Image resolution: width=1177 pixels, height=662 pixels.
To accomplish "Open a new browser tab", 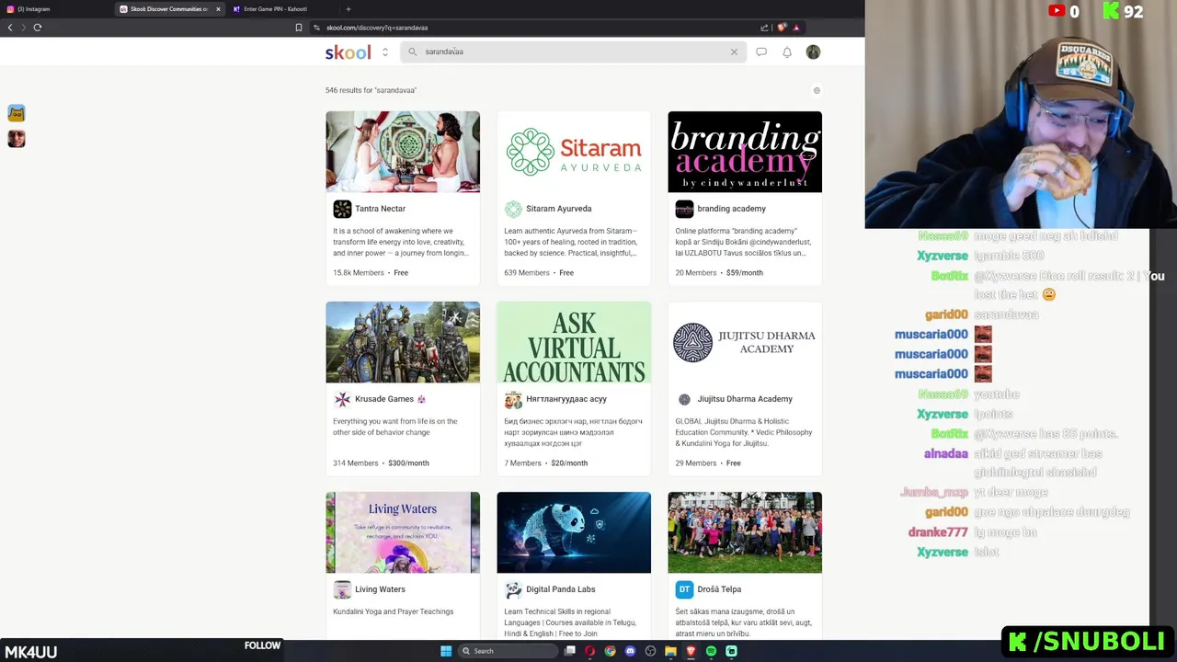I will coord(348,9).
